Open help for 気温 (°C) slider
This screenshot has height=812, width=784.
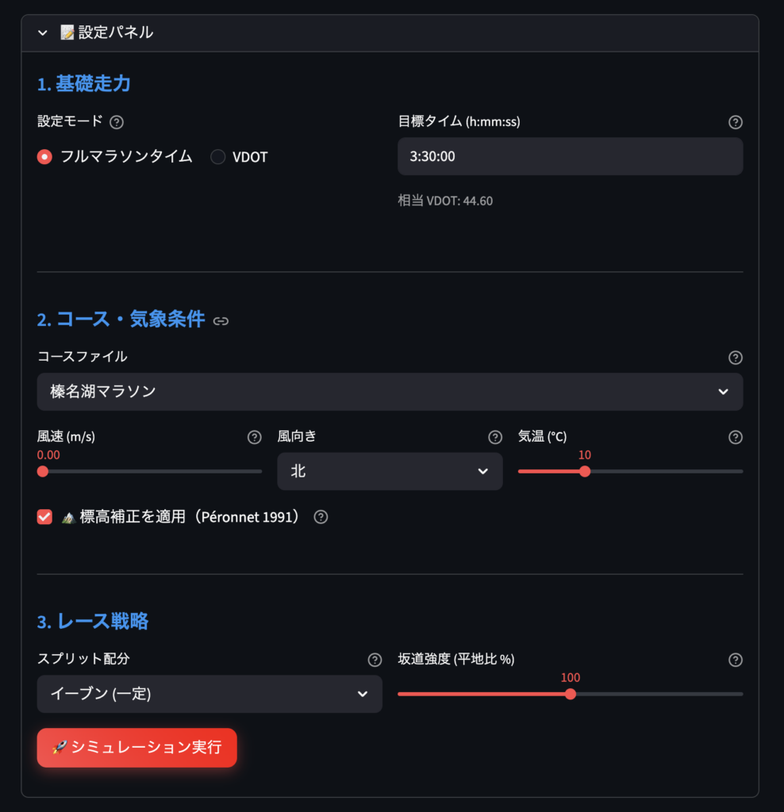(x=736, y=437)
